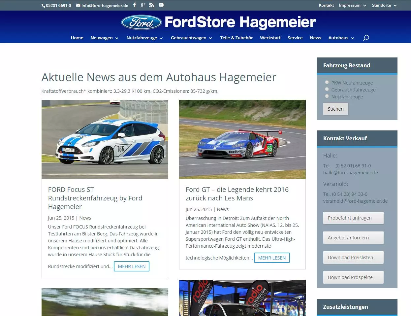Open the Ford GT Le Mans thumbnail

click(242, 139)
